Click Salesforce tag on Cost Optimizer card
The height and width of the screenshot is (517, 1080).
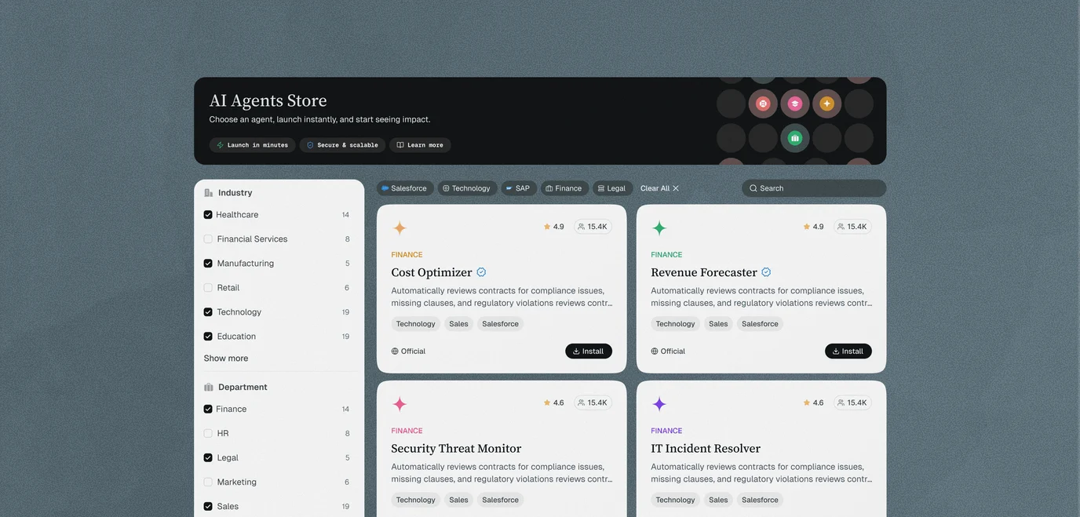501,324
